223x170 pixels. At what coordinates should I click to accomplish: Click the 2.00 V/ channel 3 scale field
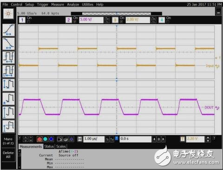[x=138, y=20]
